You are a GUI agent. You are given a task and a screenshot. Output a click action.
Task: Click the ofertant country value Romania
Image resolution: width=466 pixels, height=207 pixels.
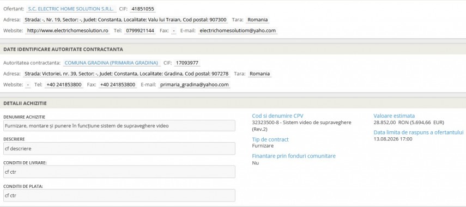click(x=258, y=20)
